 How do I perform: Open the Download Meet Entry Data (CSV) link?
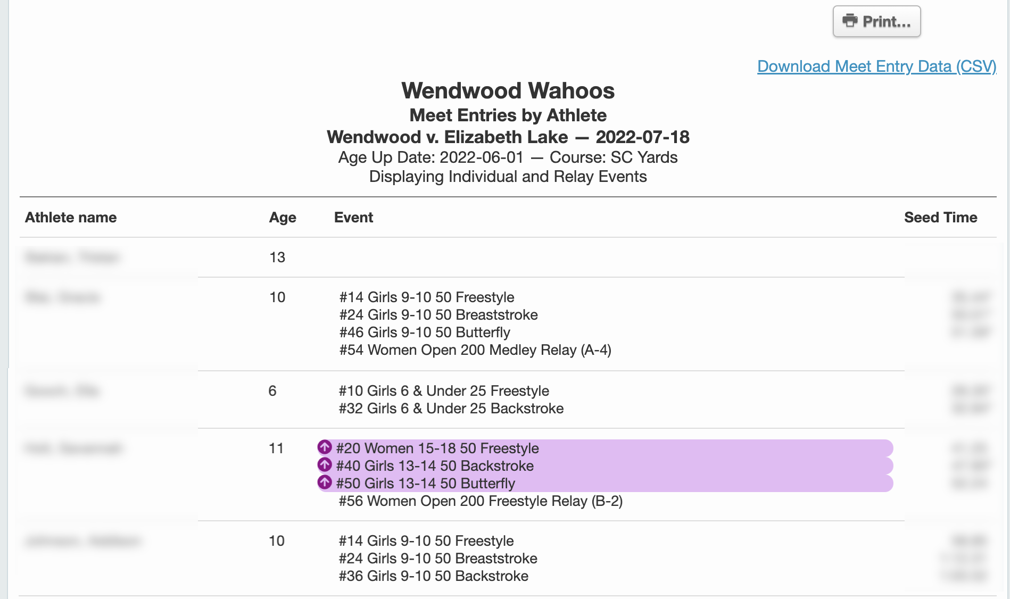pyautogui.click(x=876, y=66)
